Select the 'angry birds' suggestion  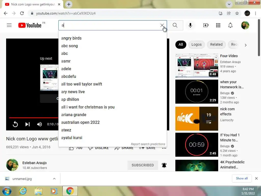pyautogui.click(x=112, y=38)
